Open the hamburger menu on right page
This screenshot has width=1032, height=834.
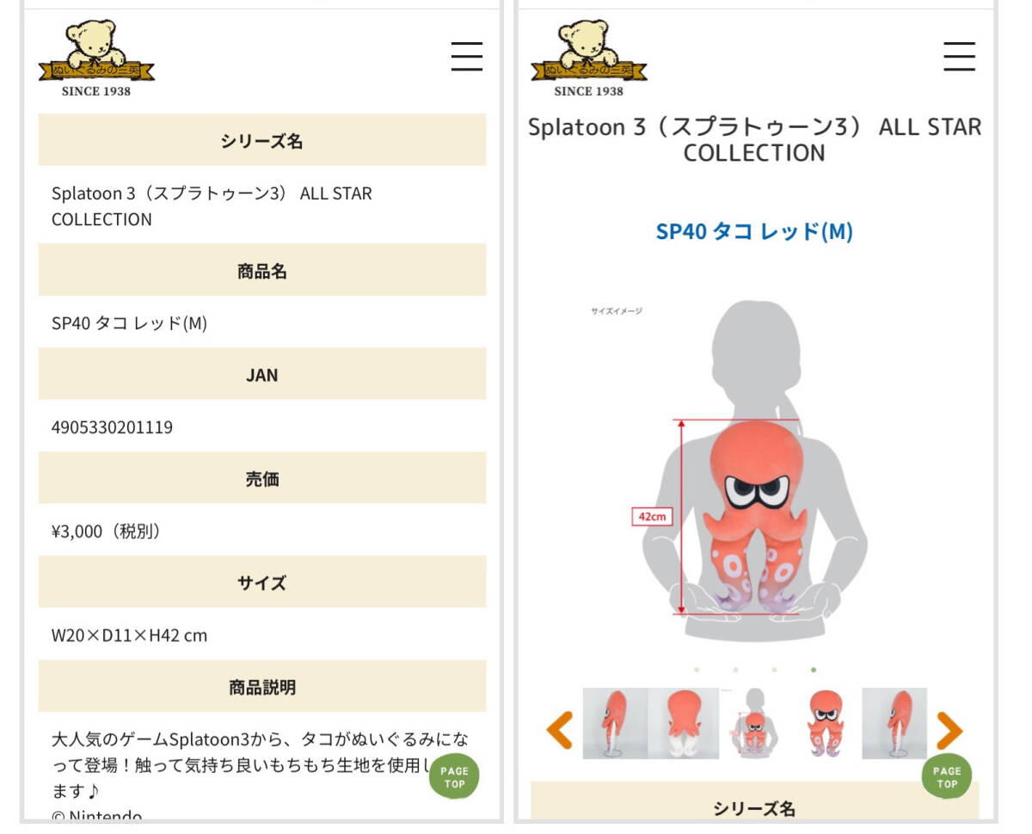(959, 56)
